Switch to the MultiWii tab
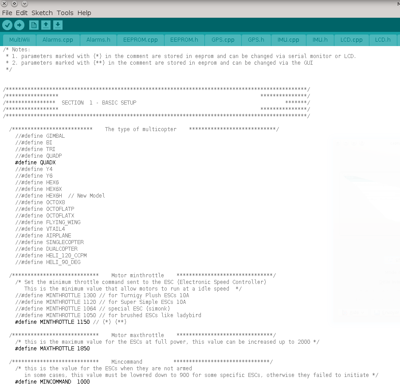400x392 pixels. [20, 40]
